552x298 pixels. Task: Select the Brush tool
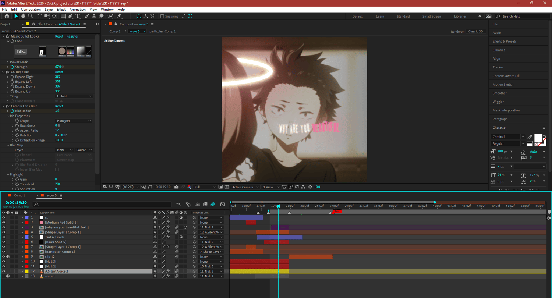pos(87,16)
